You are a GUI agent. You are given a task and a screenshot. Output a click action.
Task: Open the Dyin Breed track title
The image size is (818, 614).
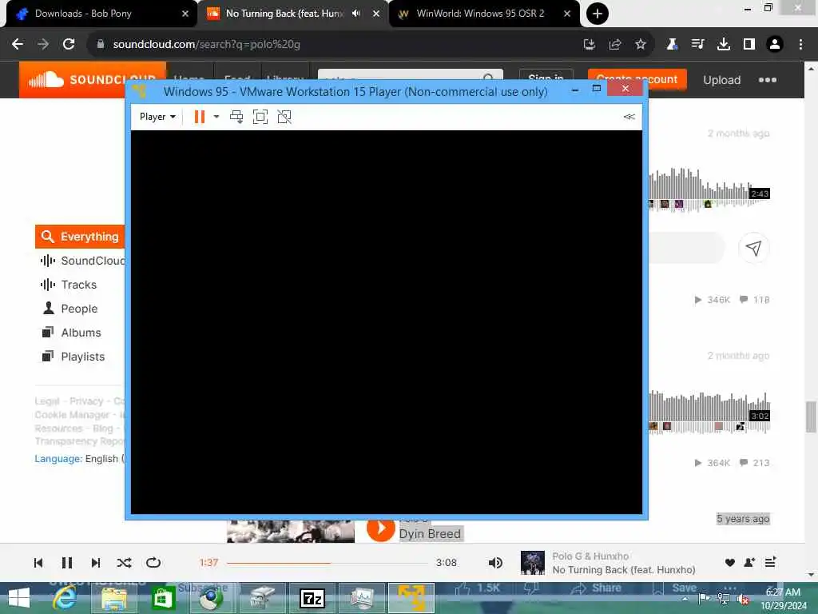click(x=430, y=533)
